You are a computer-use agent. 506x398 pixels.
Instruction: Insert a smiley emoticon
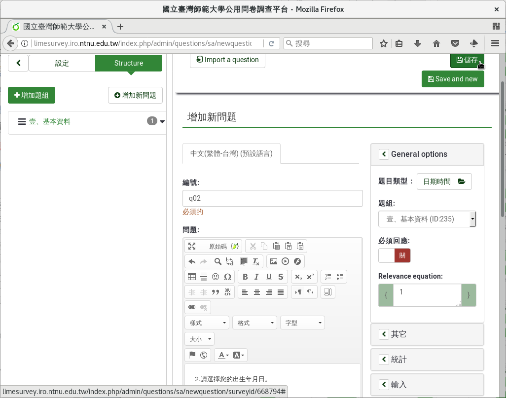coord(216,277)
